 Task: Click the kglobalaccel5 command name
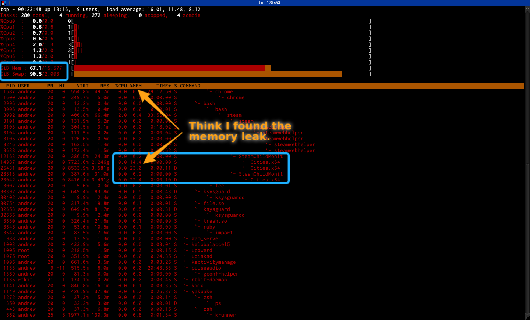211,244
